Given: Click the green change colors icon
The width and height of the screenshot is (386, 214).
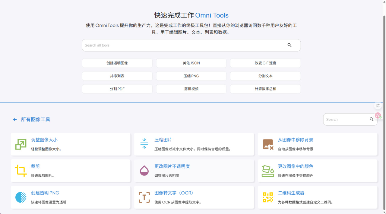Looking at the screenshot, I should [x=268, y=171].
